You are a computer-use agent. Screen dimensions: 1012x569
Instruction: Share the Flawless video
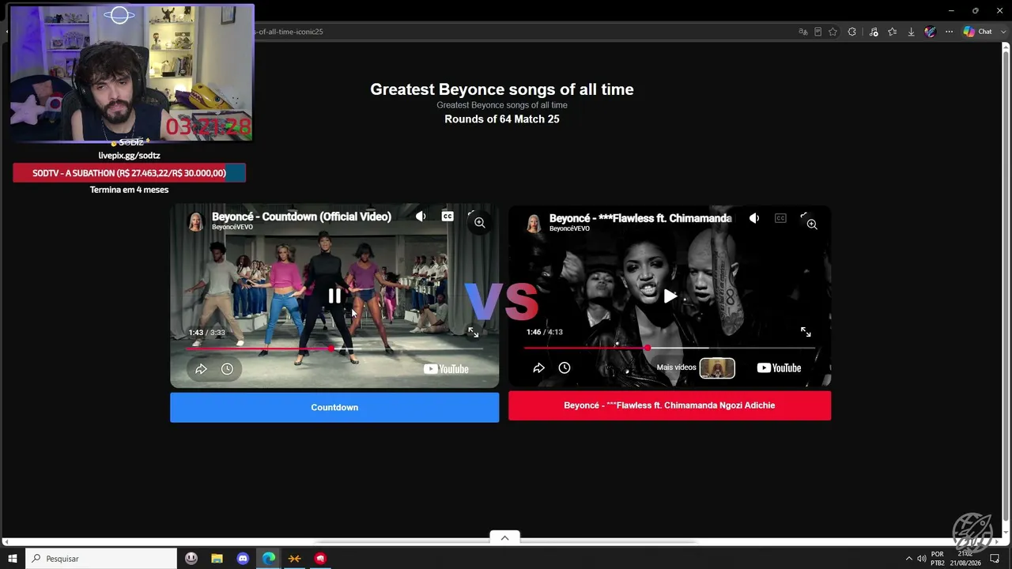pyautogui.click(x=538, y=367)
